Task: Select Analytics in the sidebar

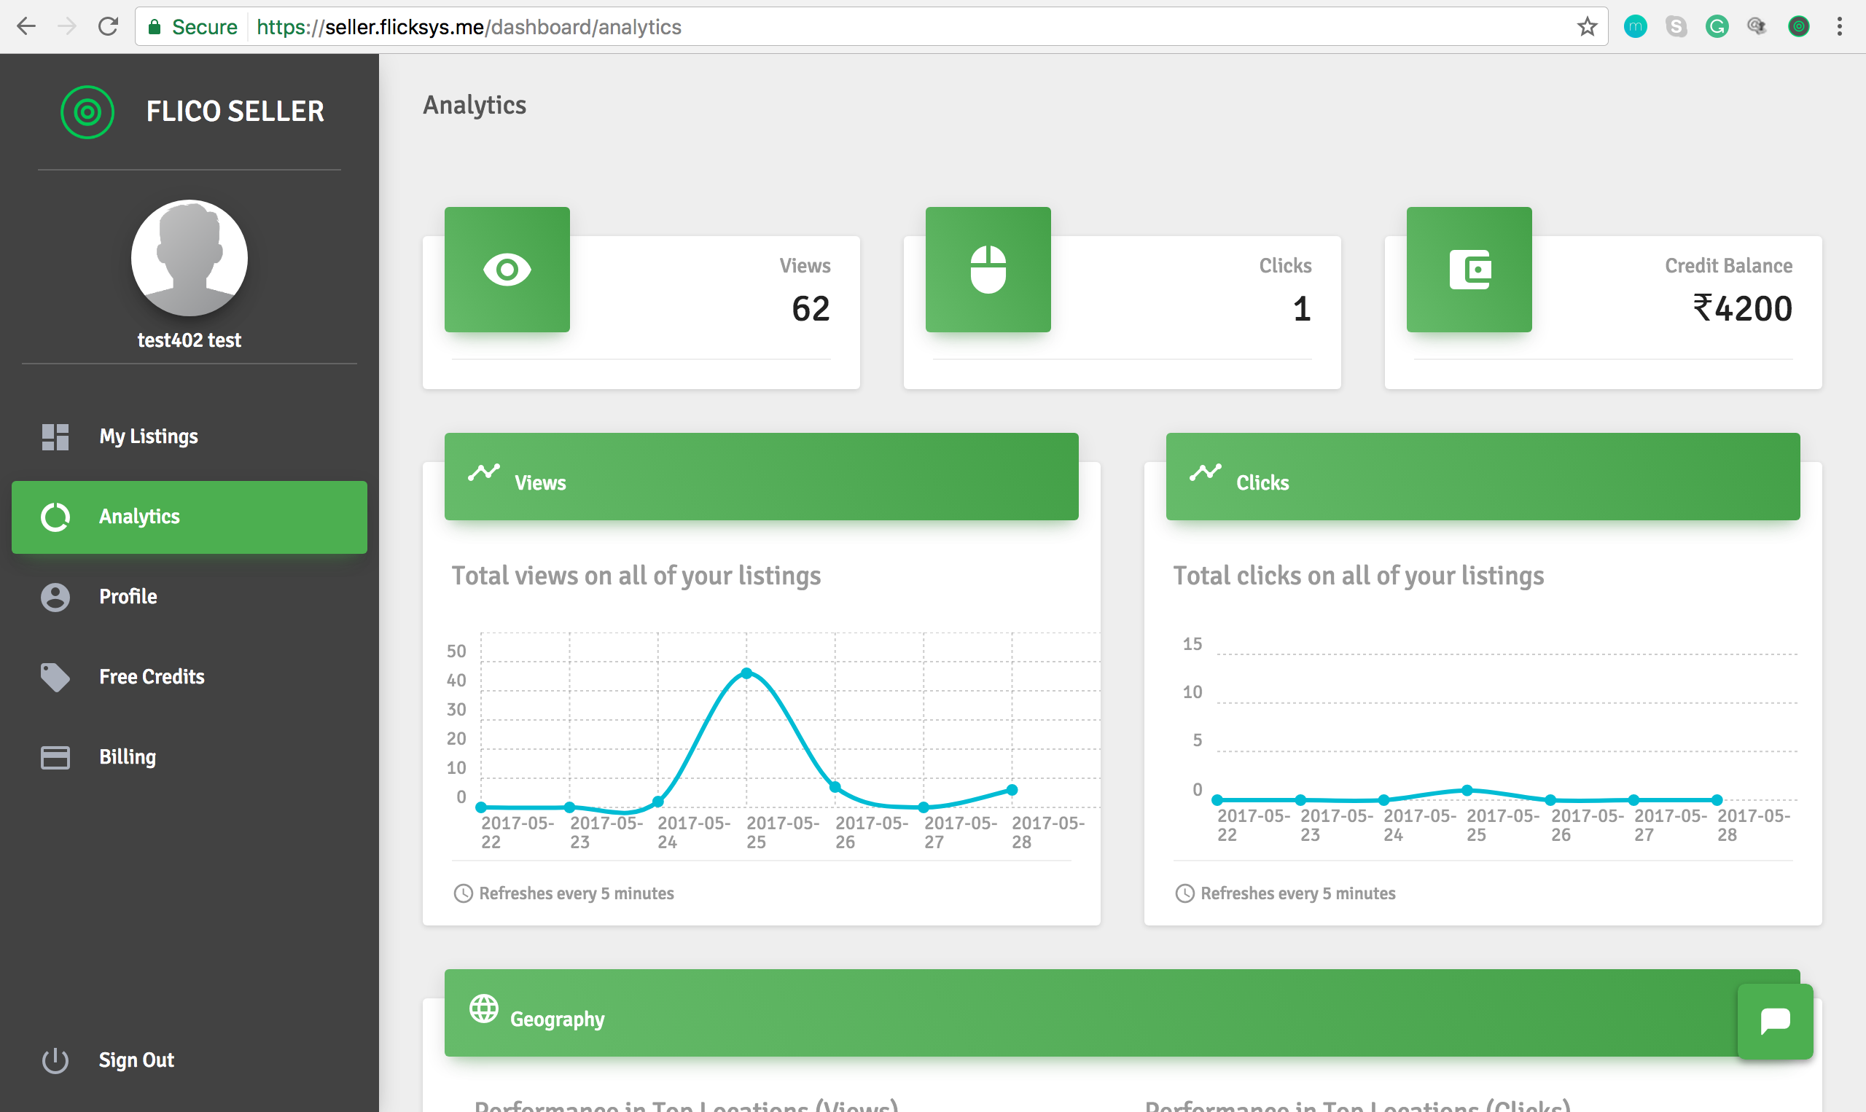Action: (x=138, y=516)
